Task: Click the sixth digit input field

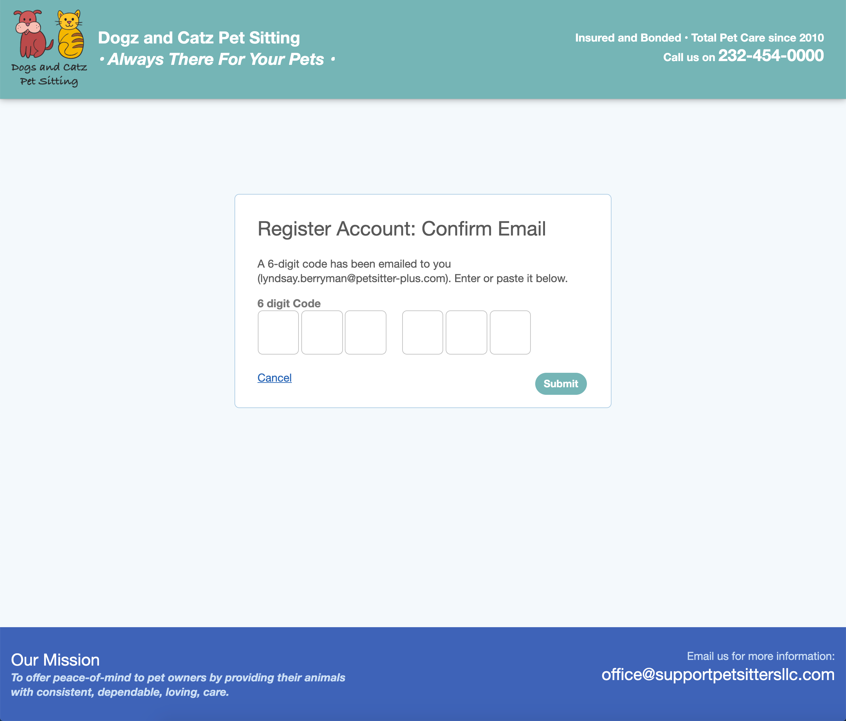Action: click(x=510, y=332)
